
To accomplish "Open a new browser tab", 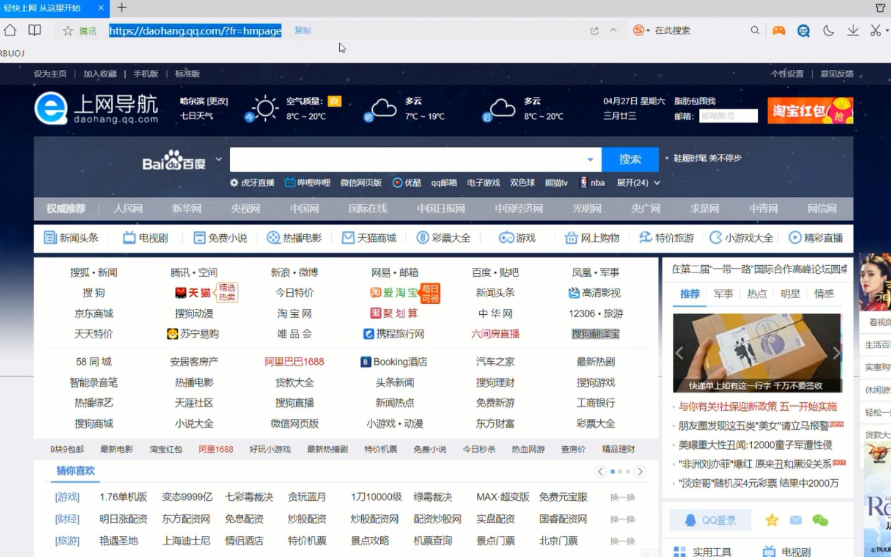I will [122, 8].
